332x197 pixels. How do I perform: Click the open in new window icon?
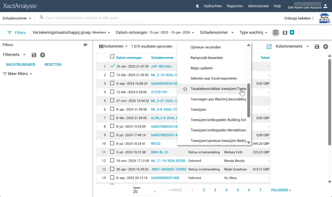[269, 46]
